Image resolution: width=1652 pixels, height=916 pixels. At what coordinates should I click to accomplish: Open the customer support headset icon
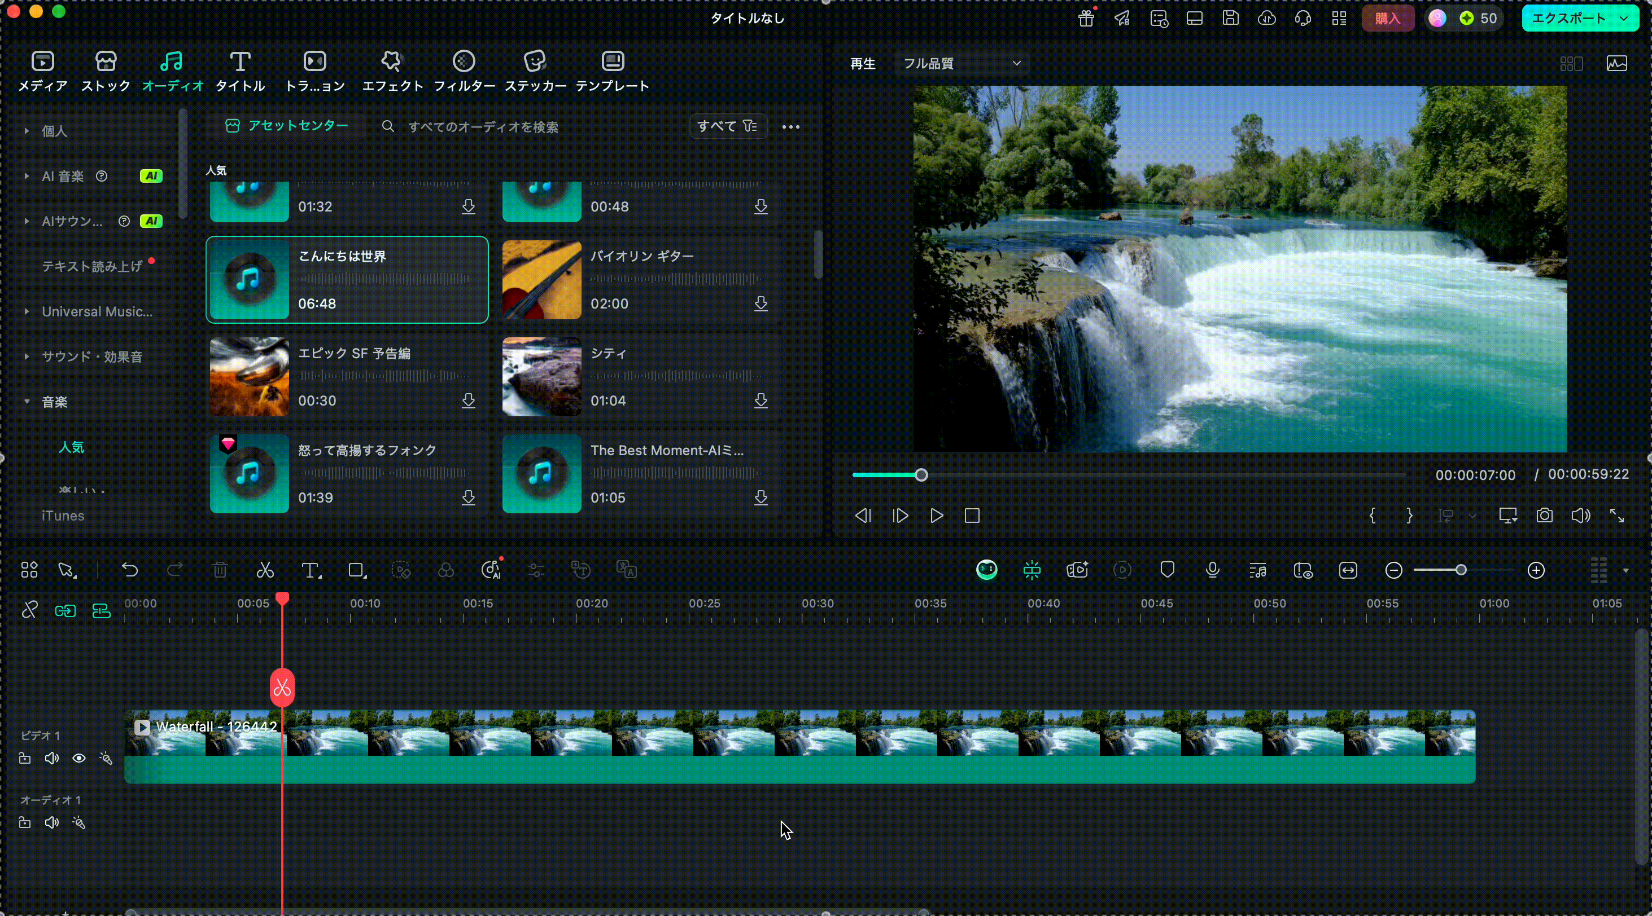coord(1303,18)
